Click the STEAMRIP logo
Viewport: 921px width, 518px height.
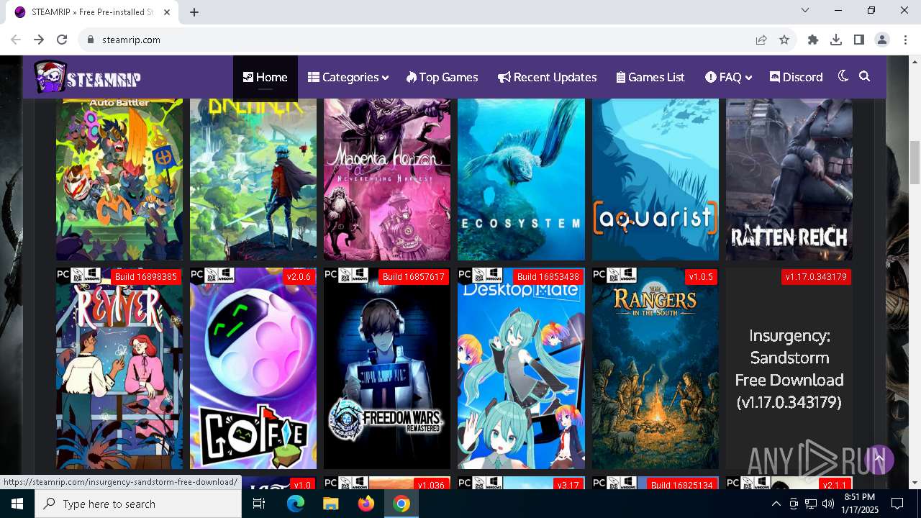87,77
